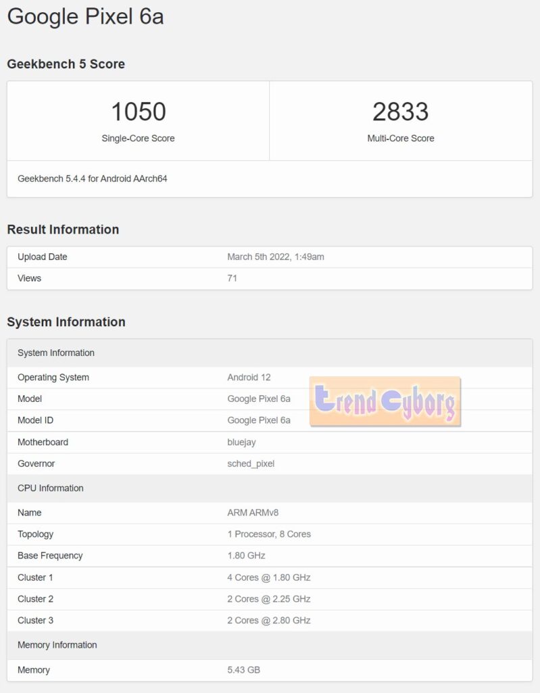This screenshot has width=540, height=693.
Task: Click the Cluster 1 label
Action: tap(35, 578)
